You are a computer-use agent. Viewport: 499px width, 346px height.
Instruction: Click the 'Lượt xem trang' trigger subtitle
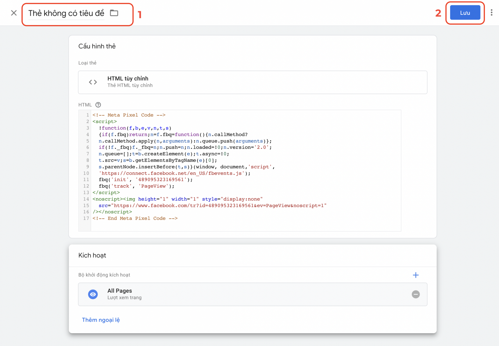point(124,298)
